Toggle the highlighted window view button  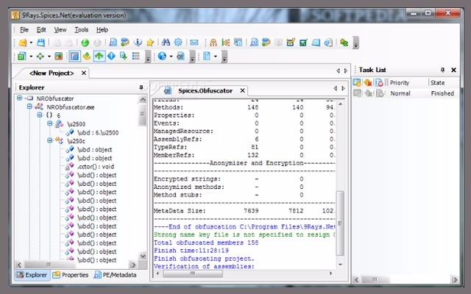74,56
